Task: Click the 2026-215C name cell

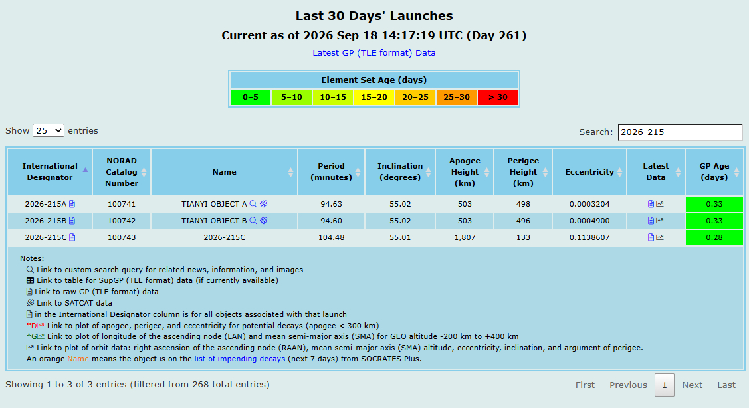Action: click(225, 237)
